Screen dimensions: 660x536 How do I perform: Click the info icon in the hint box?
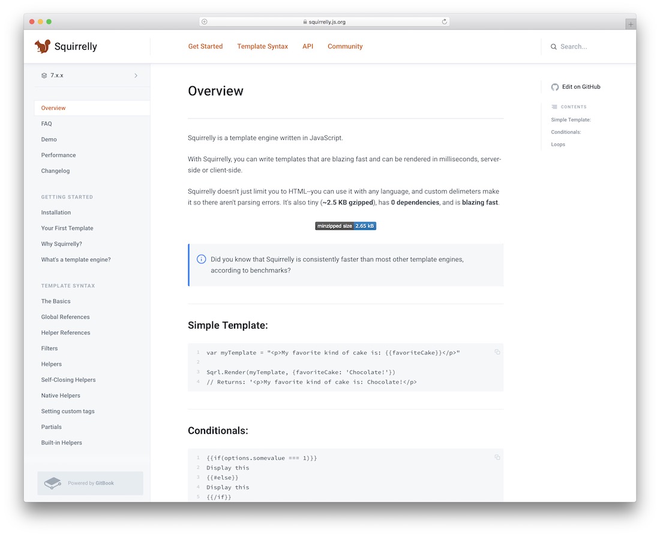tap(201, 259)
